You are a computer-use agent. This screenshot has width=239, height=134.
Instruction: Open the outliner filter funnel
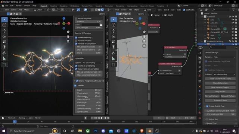tap(233, 10)
